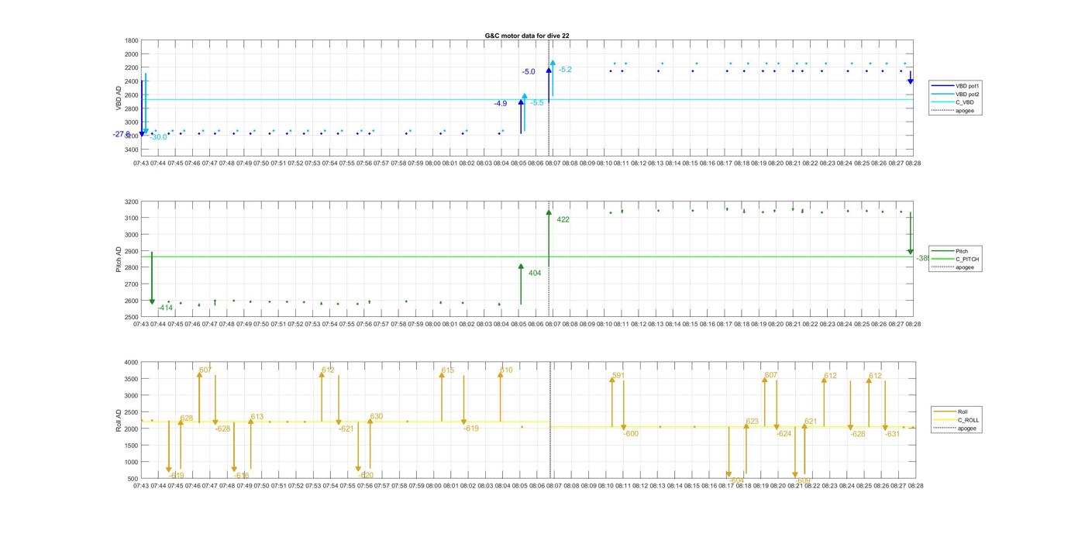Click the '-621' roll data label
Image resolution: width=1085 pixels, height=537 pixels.
[x=346, y=429]
